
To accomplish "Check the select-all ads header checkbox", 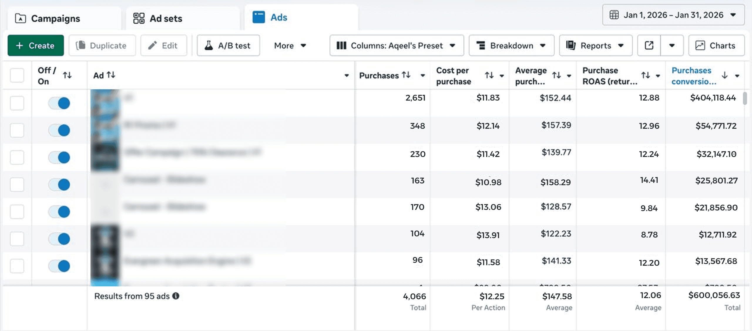I will [x=17, y=75].
